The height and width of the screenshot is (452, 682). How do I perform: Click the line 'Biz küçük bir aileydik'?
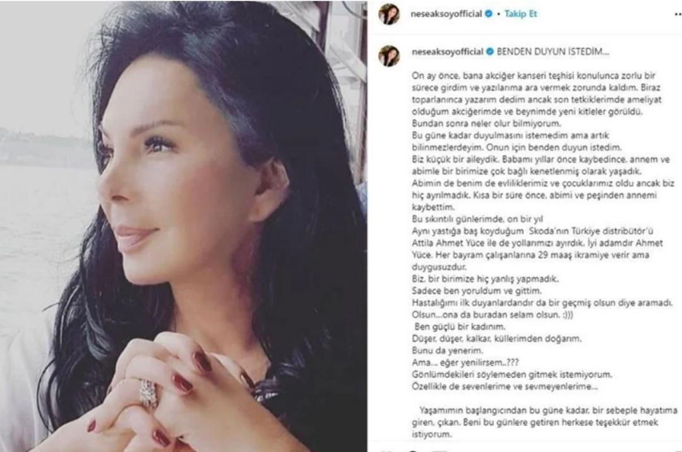tap(541, 160)
